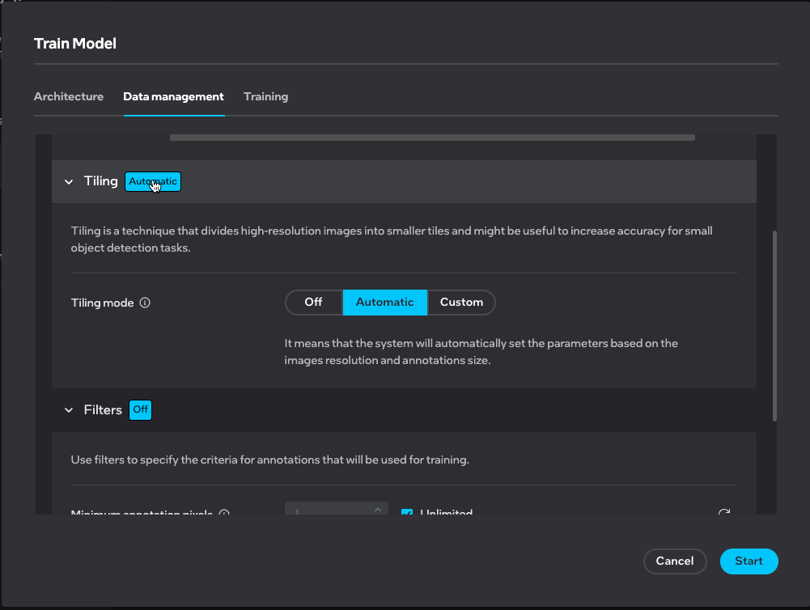
Task: Click the reset icon for Minimum annotation pixels
Action: pyautogui.click(x=723, y=513)
